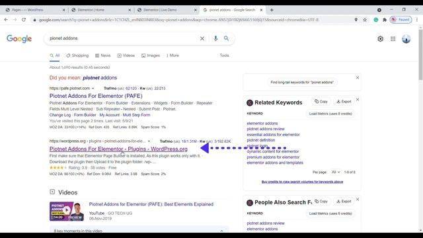Click the green Grammarly extension icon
This screenshot has width=423, height=238.
pos(376,20)
